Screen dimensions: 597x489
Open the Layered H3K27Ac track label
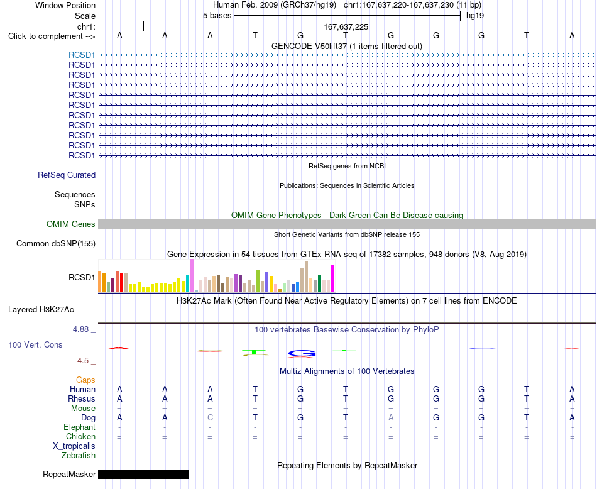[x=41, y=310]
